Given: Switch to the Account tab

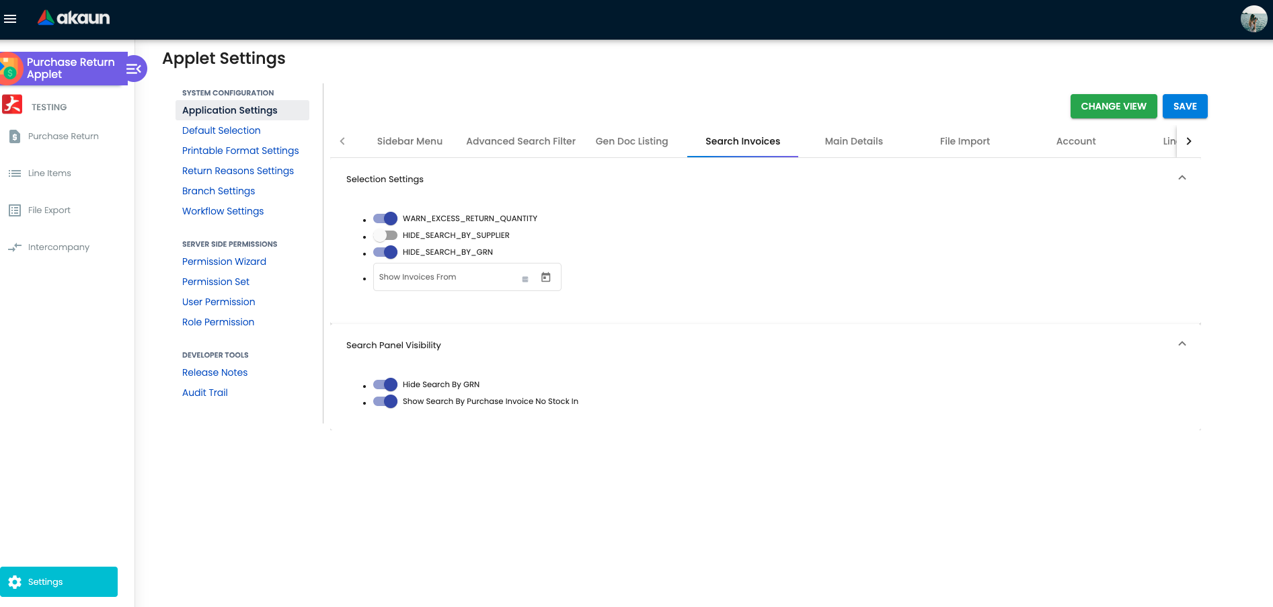Looking at the screenshot, I should pos(1076,141).
